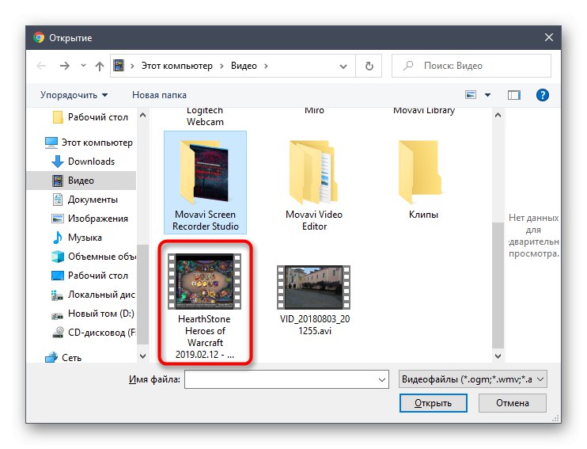Click the Документы document icon

(x=57, y=200)
